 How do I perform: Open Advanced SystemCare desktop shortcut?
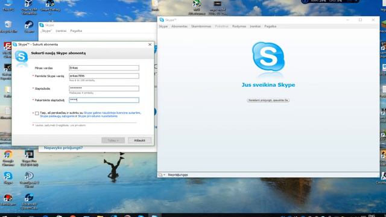point(29,201)
